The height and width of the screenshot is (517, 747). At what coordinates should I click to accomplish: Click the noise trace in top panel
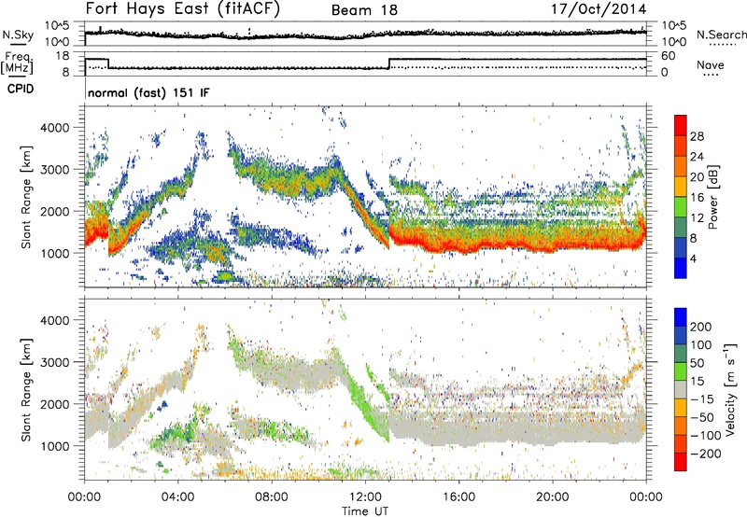coord(365,35)
